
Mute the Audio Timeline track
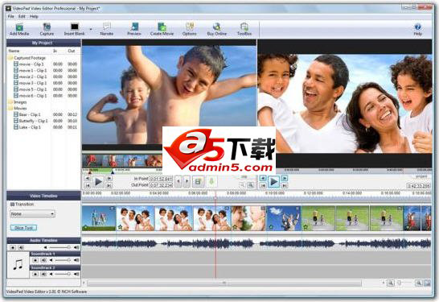(x=21, y=247)
